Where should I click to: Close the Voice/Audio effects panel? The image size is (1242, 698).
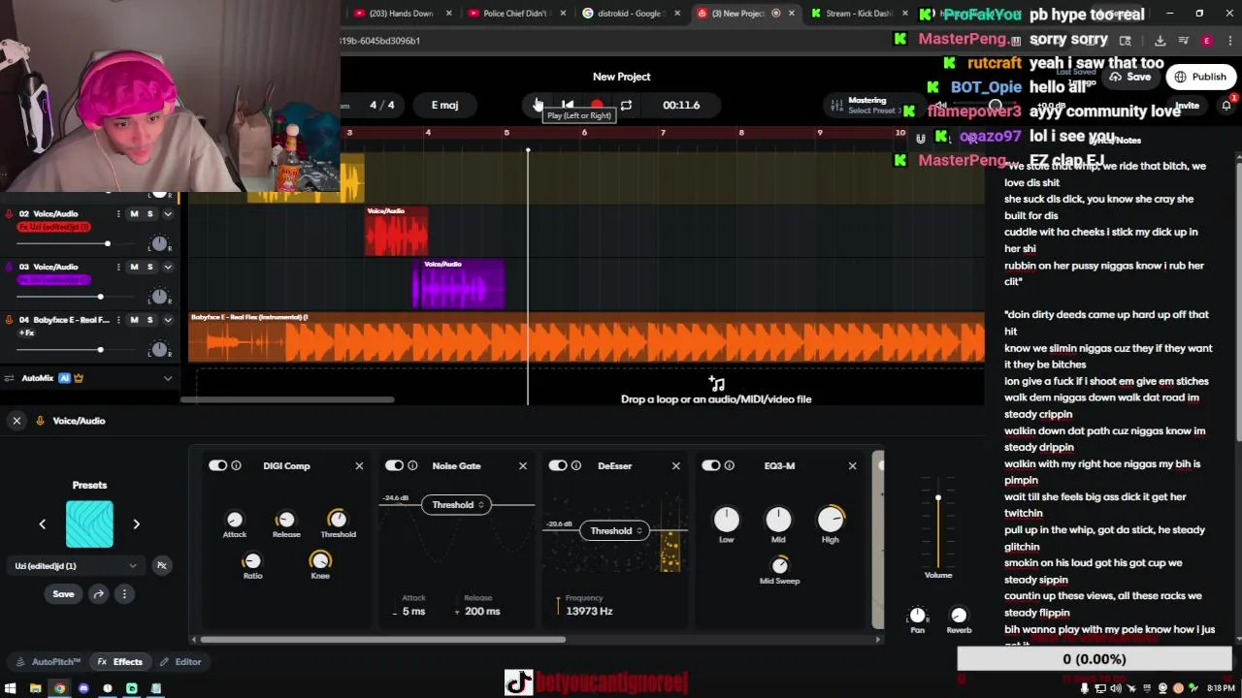point(16,421)
